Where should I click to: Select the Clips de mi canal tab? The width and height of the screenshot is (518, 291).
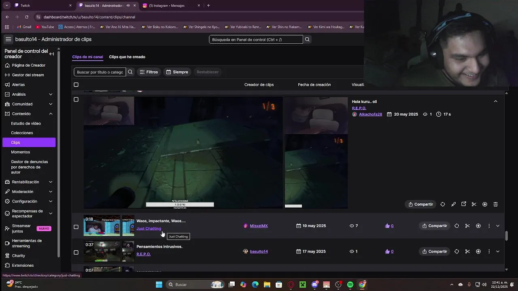87,57
